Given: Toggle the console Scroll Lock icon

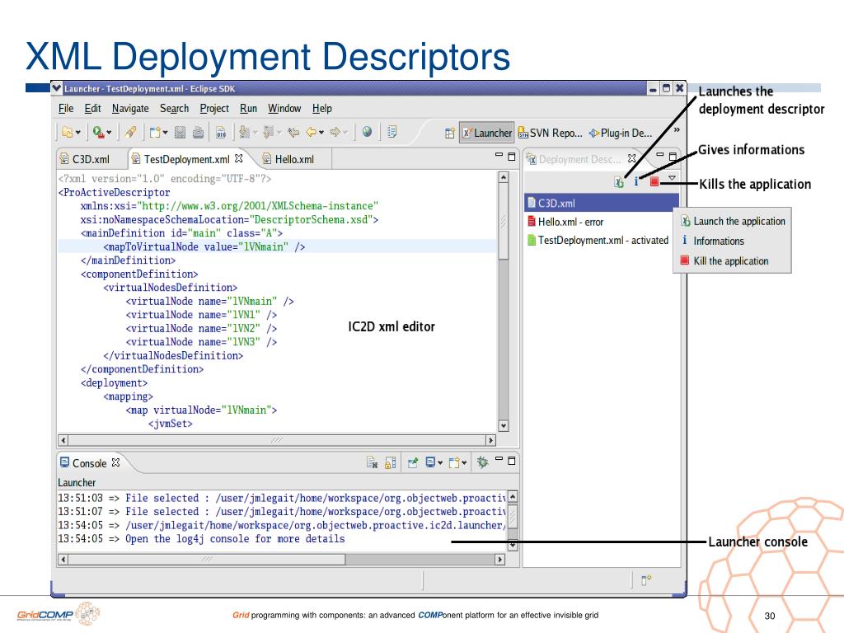Looking at the screenshot, I should [390, 462].
